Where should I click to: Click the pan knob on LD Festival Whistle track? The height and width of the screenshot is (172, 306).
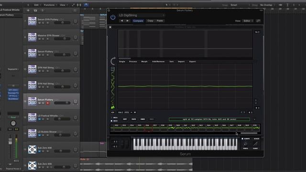[76, 118]
